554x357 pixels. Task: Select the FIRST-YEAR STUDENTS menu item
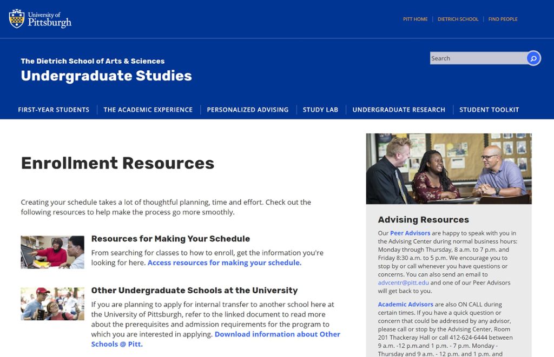pyautogui.click(x=54, y=109)
